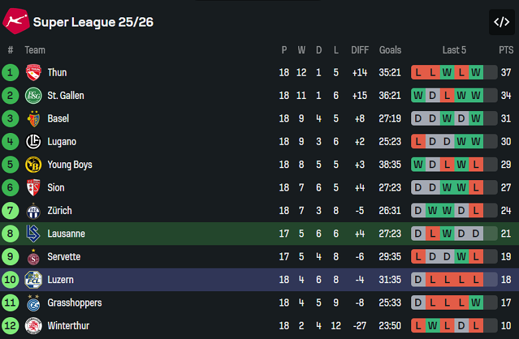Click the Last 5 column header
The width and height of the screenshot is (519, 339).
point(454,50)
